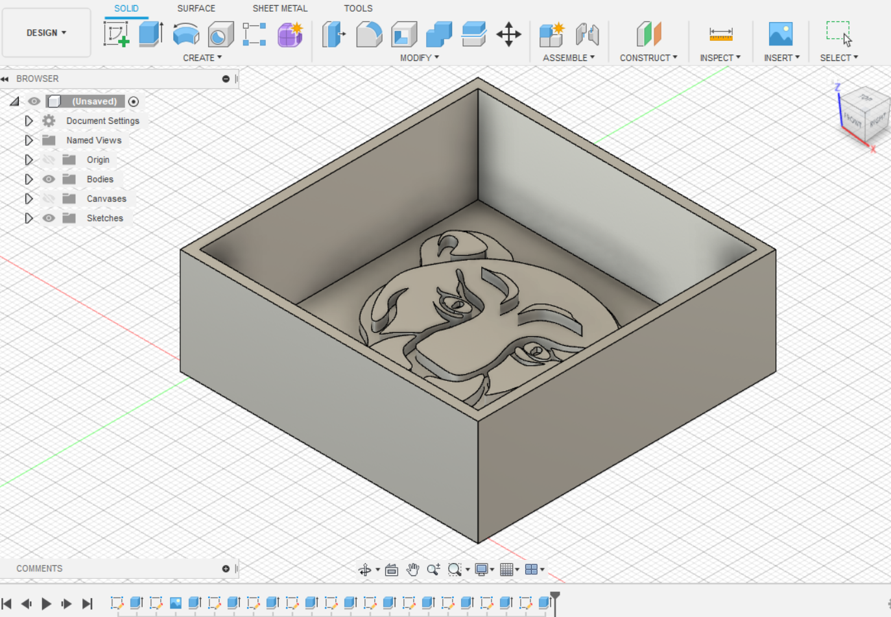This screenshot has height=617, width=891.
Task: Select the Fillet tool
Action: pos(369,34)
